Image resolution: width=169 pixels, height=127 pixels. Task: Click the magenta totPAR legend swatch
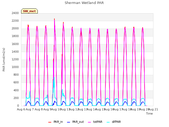pyautogui.click(x=89, y=122)
